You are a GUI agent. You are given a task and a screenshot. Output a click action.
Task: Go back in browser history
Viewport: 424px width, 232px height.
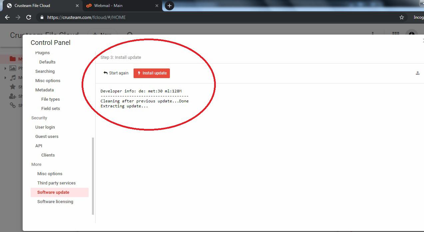(7, 17)
